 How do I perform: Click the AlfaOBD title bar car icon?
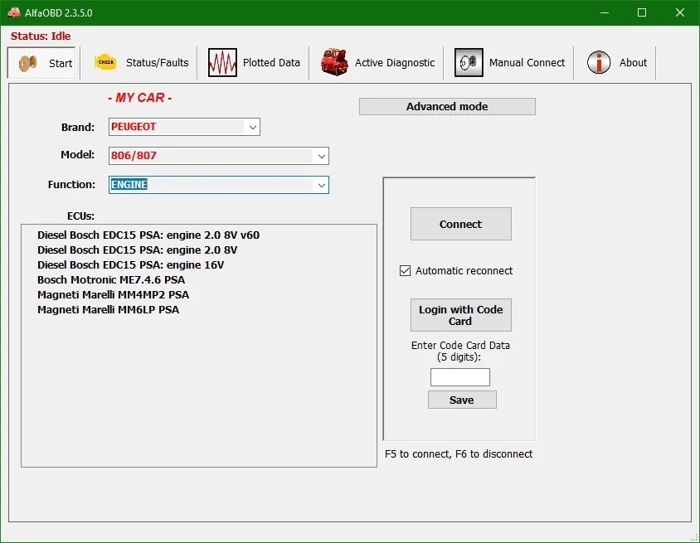14,12
